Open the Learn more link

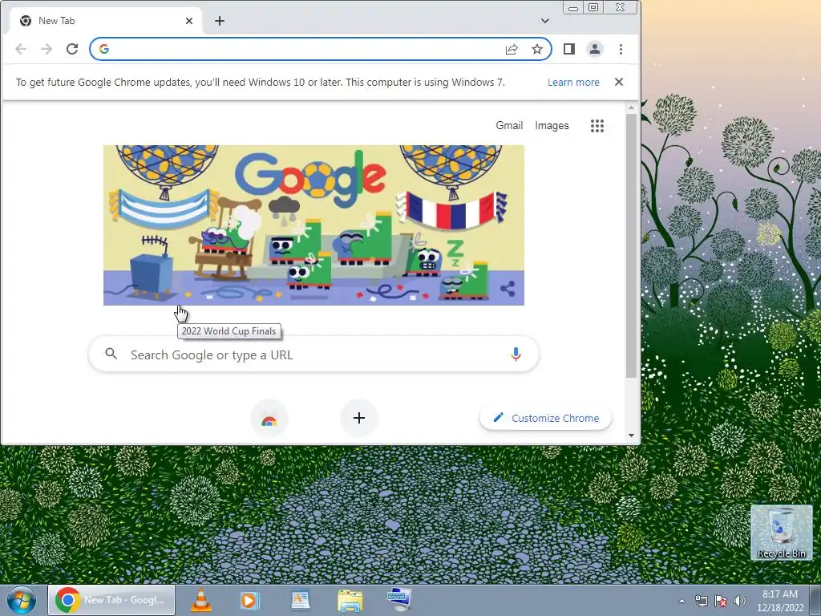pos(573,83)
